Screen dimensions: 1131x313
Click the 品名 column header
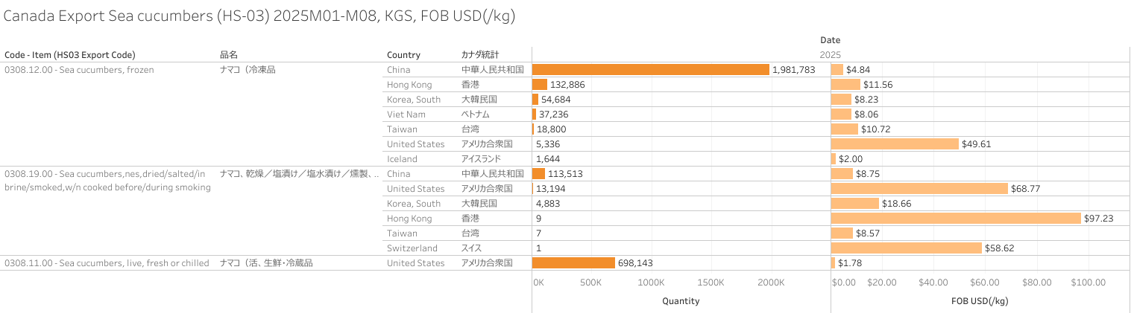pos(228,55)
